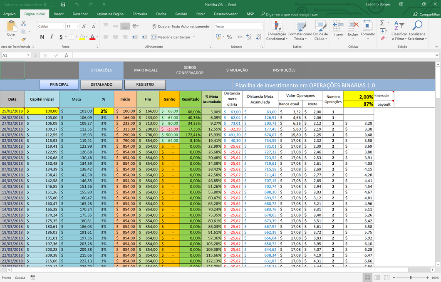Expand the Texto number format dropdown

[262, 26]
